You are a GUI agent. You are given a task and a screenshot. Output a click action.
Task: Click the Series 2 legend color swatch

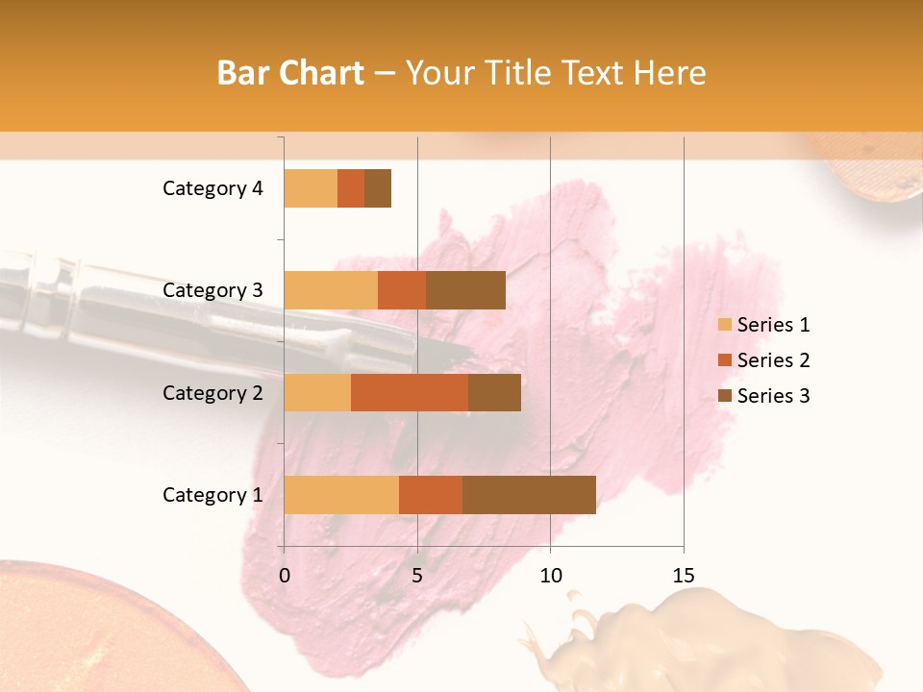[x=724, y=360]
